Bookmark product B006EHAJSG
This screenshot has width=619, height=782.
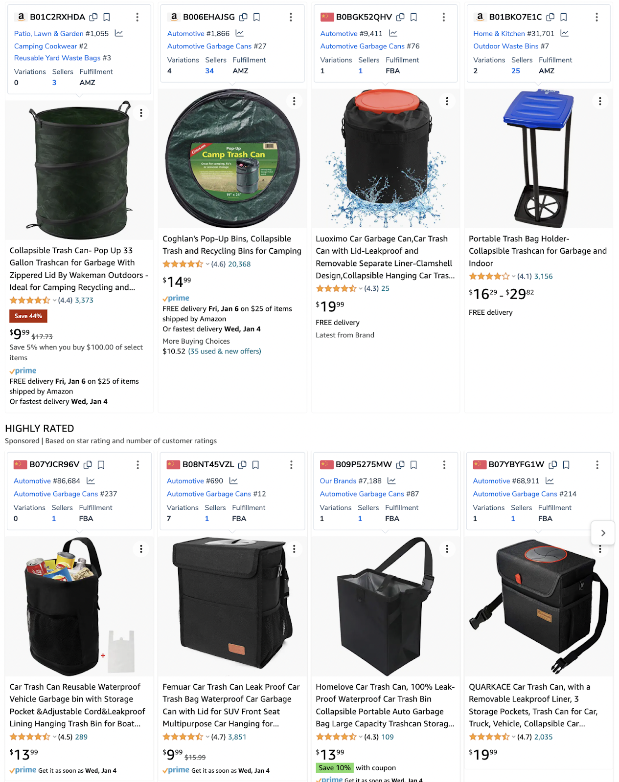point(256,17)
